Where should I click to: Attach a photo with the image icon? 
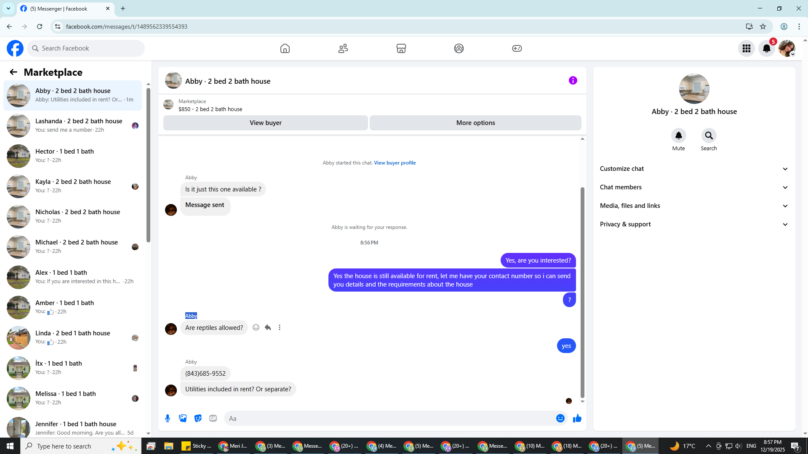click(183, 418)
